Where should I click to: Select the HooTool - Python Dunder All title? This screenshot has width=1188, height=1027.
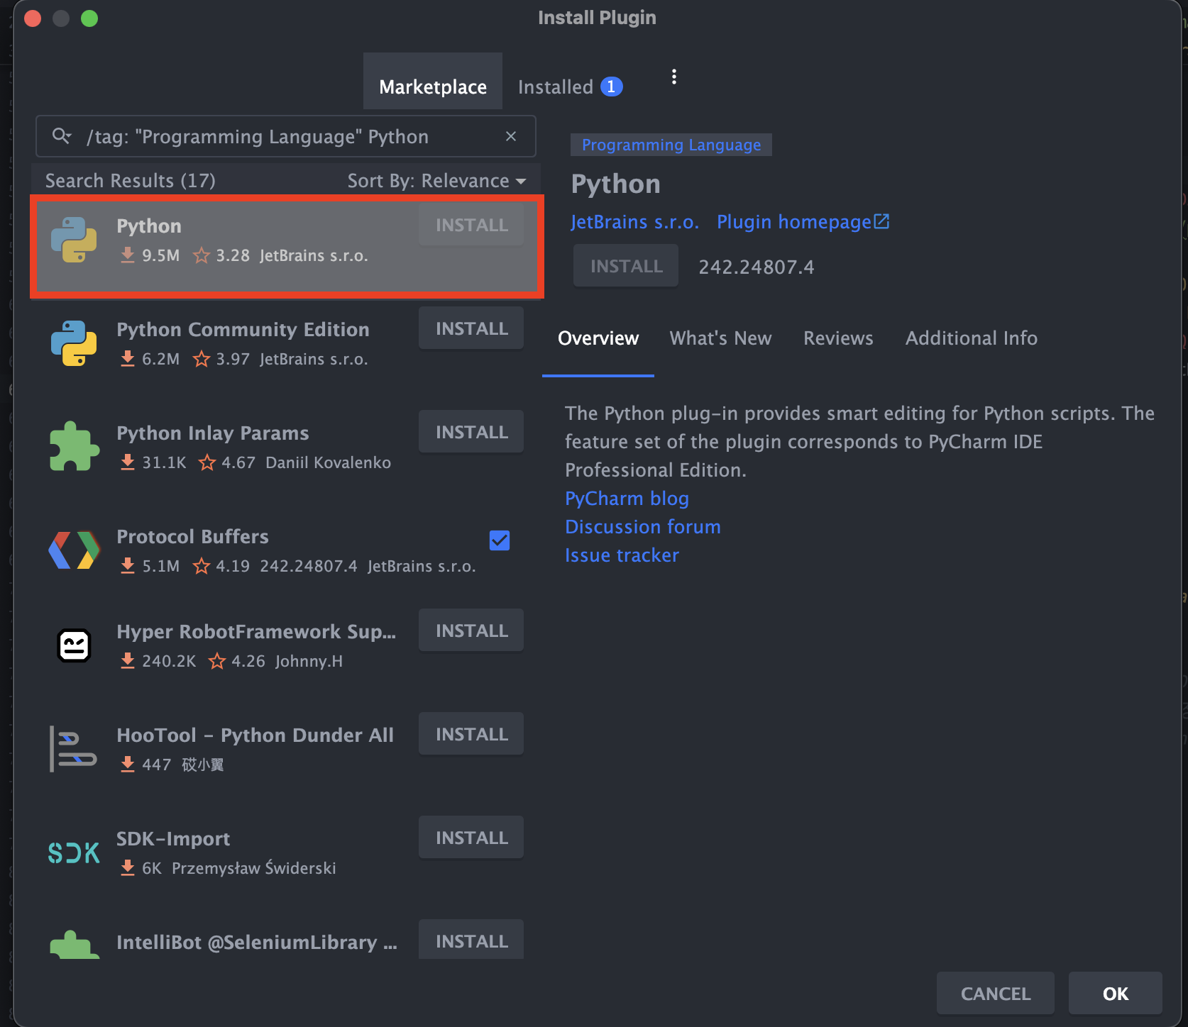point(255,735)
